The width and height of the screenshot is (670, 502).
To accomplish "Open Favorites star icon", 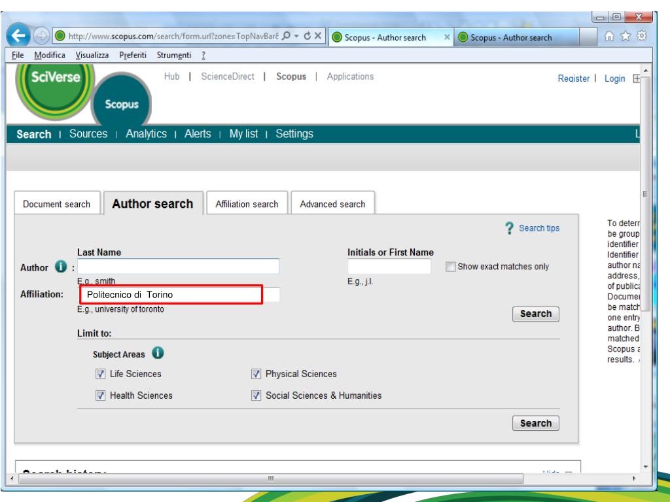I will tap(626, 37).
